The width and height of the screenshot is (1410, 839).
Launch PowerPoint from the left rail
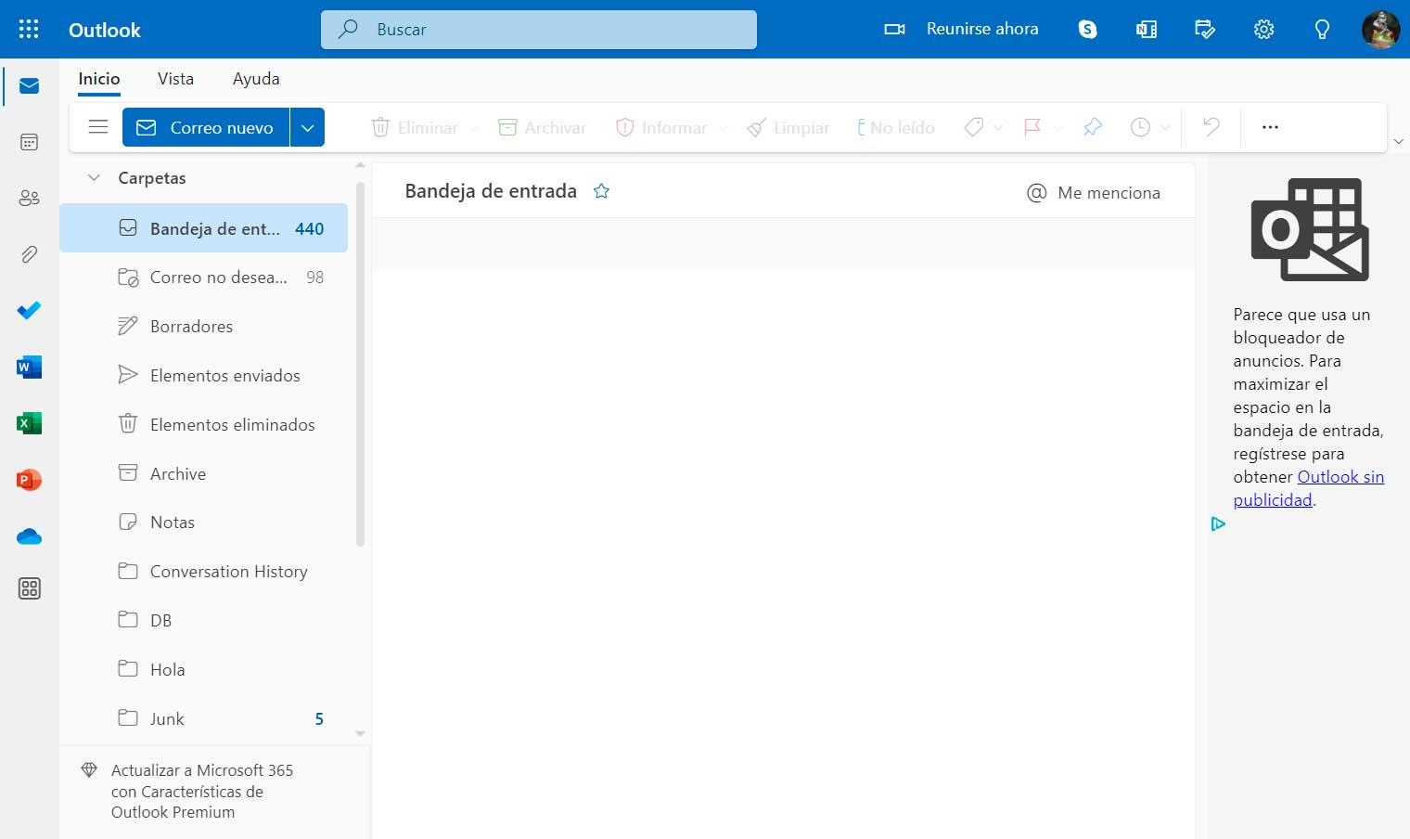coord(29,480)
